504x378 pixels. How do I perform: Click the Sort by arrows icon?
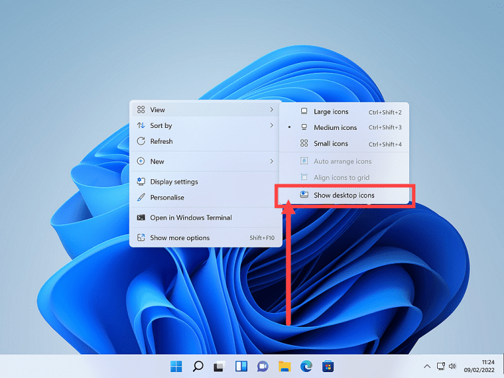click(141, 125)
